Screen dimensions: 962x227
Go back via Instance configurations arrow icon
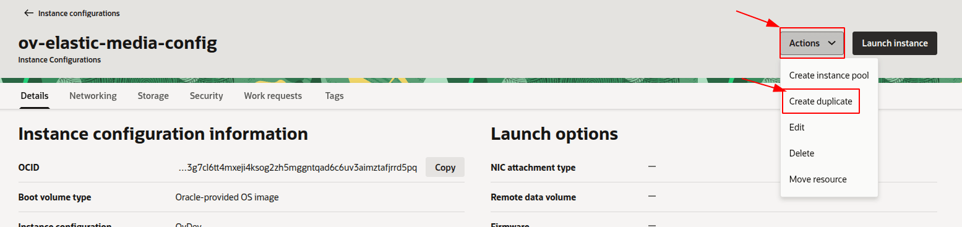point(28,13)
